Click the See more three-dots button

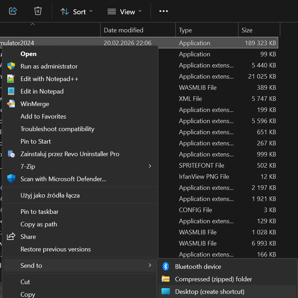[164, 11]
